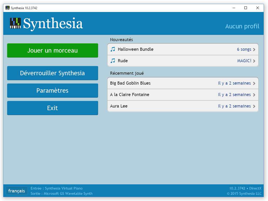The image size is (268, 201).
Task: Click Sortie : Microsoft GS Wavetable Synth text
Action: [61, 193]
